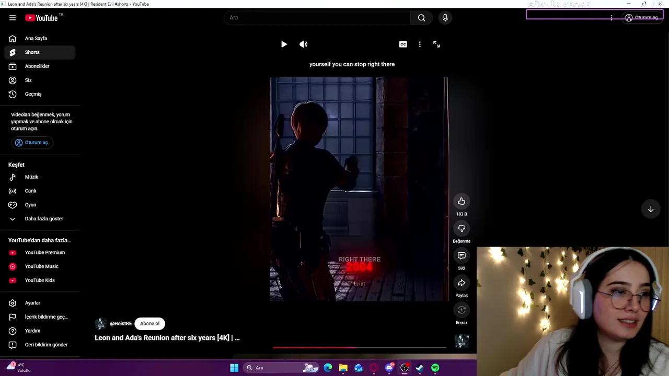Click taskbar Ara search box
This screenshot has height=376, width=669.
281,368
